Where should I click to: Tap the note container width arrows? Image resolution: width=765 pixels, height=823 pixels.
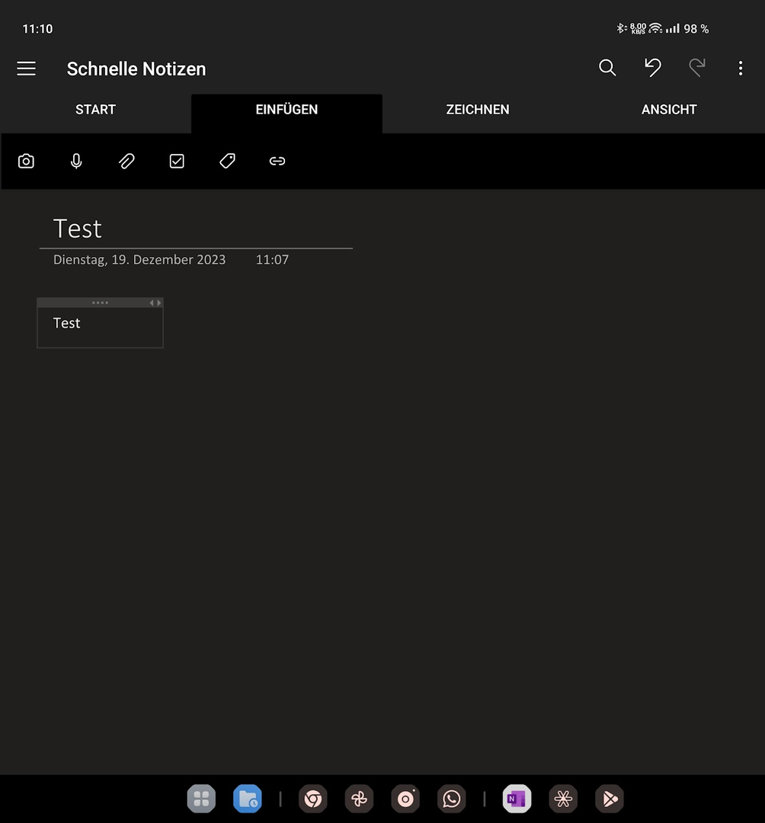(155, 303)
